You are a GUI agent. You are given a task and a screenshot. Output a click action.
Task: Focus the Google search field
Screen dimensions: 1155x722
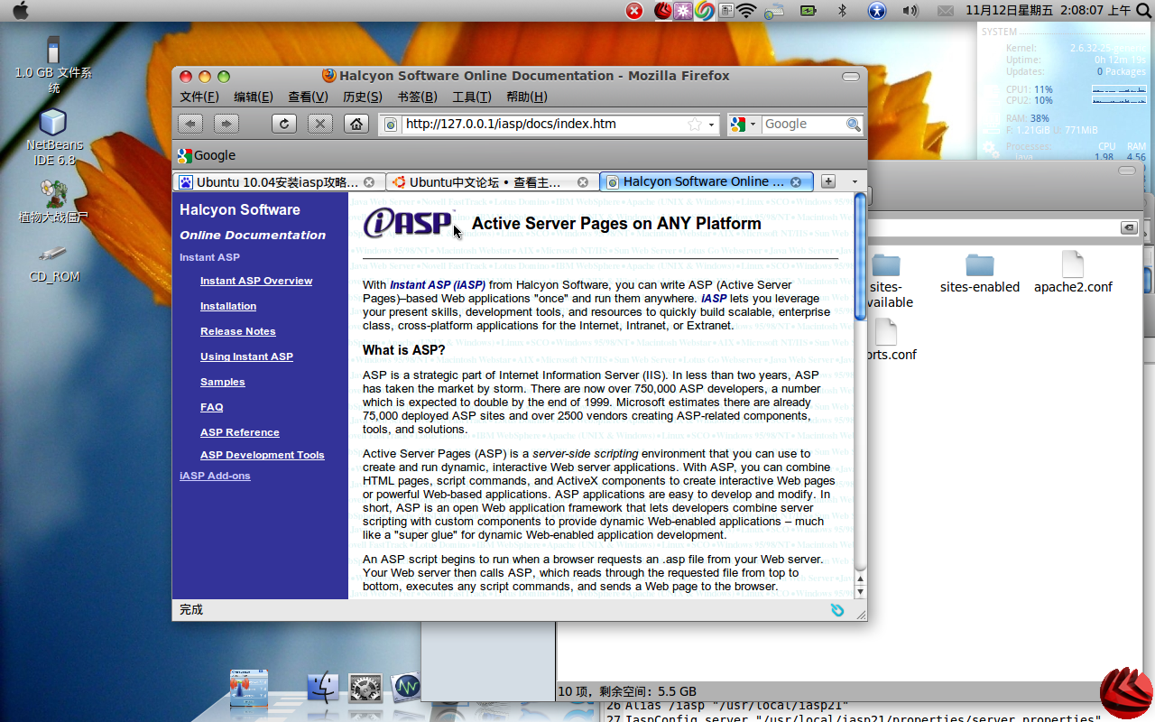(x=803, y=125)
